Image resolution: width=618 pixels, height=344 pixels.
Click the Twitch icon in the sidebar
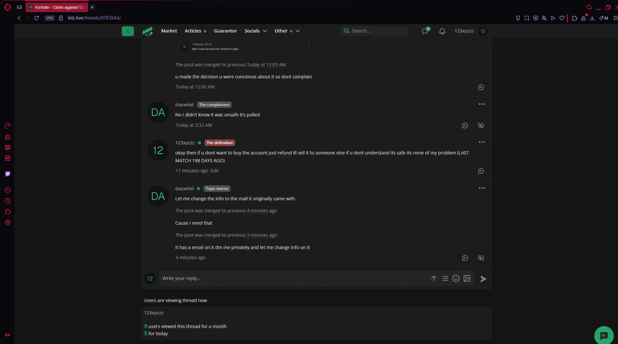pyautogui.click(x=8, y=174)
